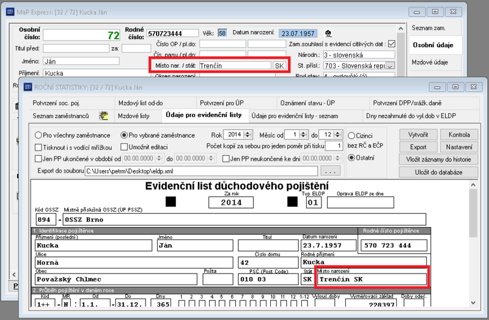Switch to Potvrzení pro ÚP tab
The image size is (489, 320).
tap(237, 103)
